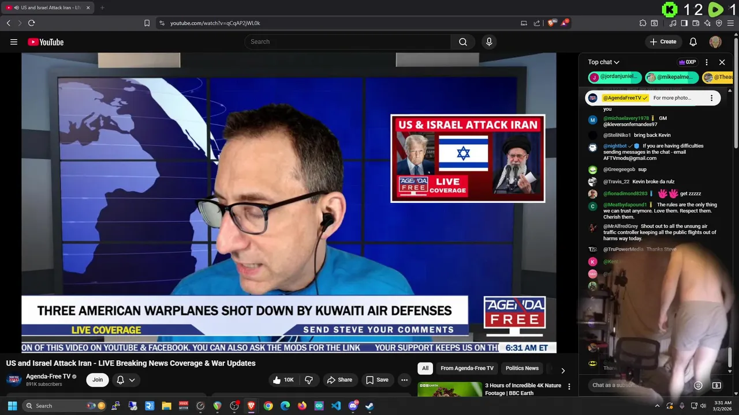This screenshot has width=739, height=415.
Task: Open the browser main menu
Action: [731, 23]
